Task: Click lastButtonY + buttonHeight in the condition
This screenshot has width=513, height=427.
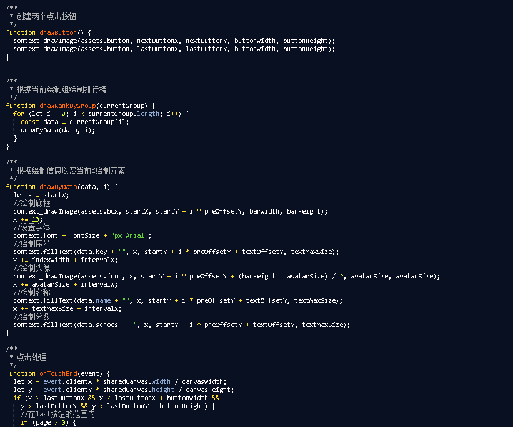Action: 157,406
